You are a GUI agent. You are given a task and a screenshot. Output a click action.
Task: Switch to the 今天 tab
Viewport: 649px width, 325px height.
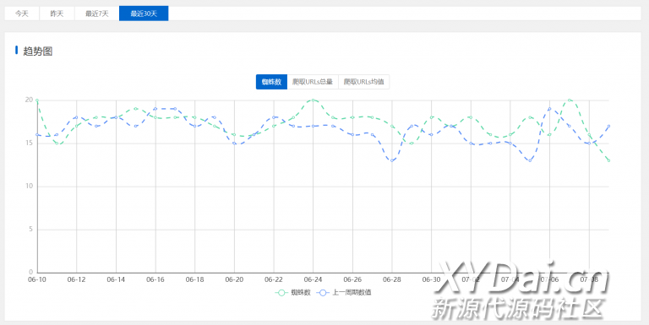pyautogui.click(x=22, y=14)
